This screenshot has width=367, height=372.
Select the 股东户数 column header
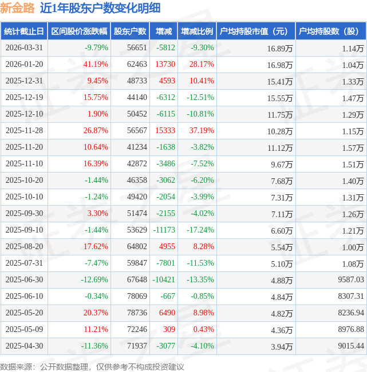pos(130,31)
